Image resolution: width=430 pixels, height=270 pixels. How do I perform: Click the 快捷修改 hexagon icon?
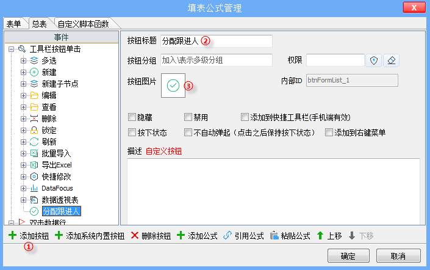34,177
